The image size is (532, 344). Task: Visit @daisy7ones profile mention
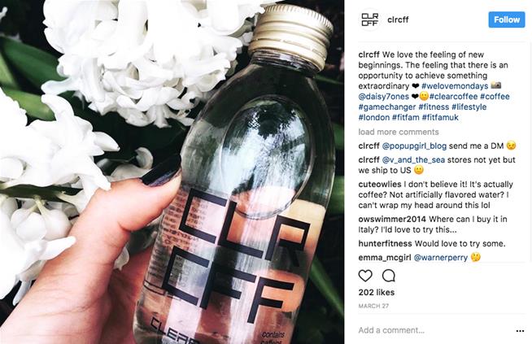pyautogui.click(x=383, y=96)
